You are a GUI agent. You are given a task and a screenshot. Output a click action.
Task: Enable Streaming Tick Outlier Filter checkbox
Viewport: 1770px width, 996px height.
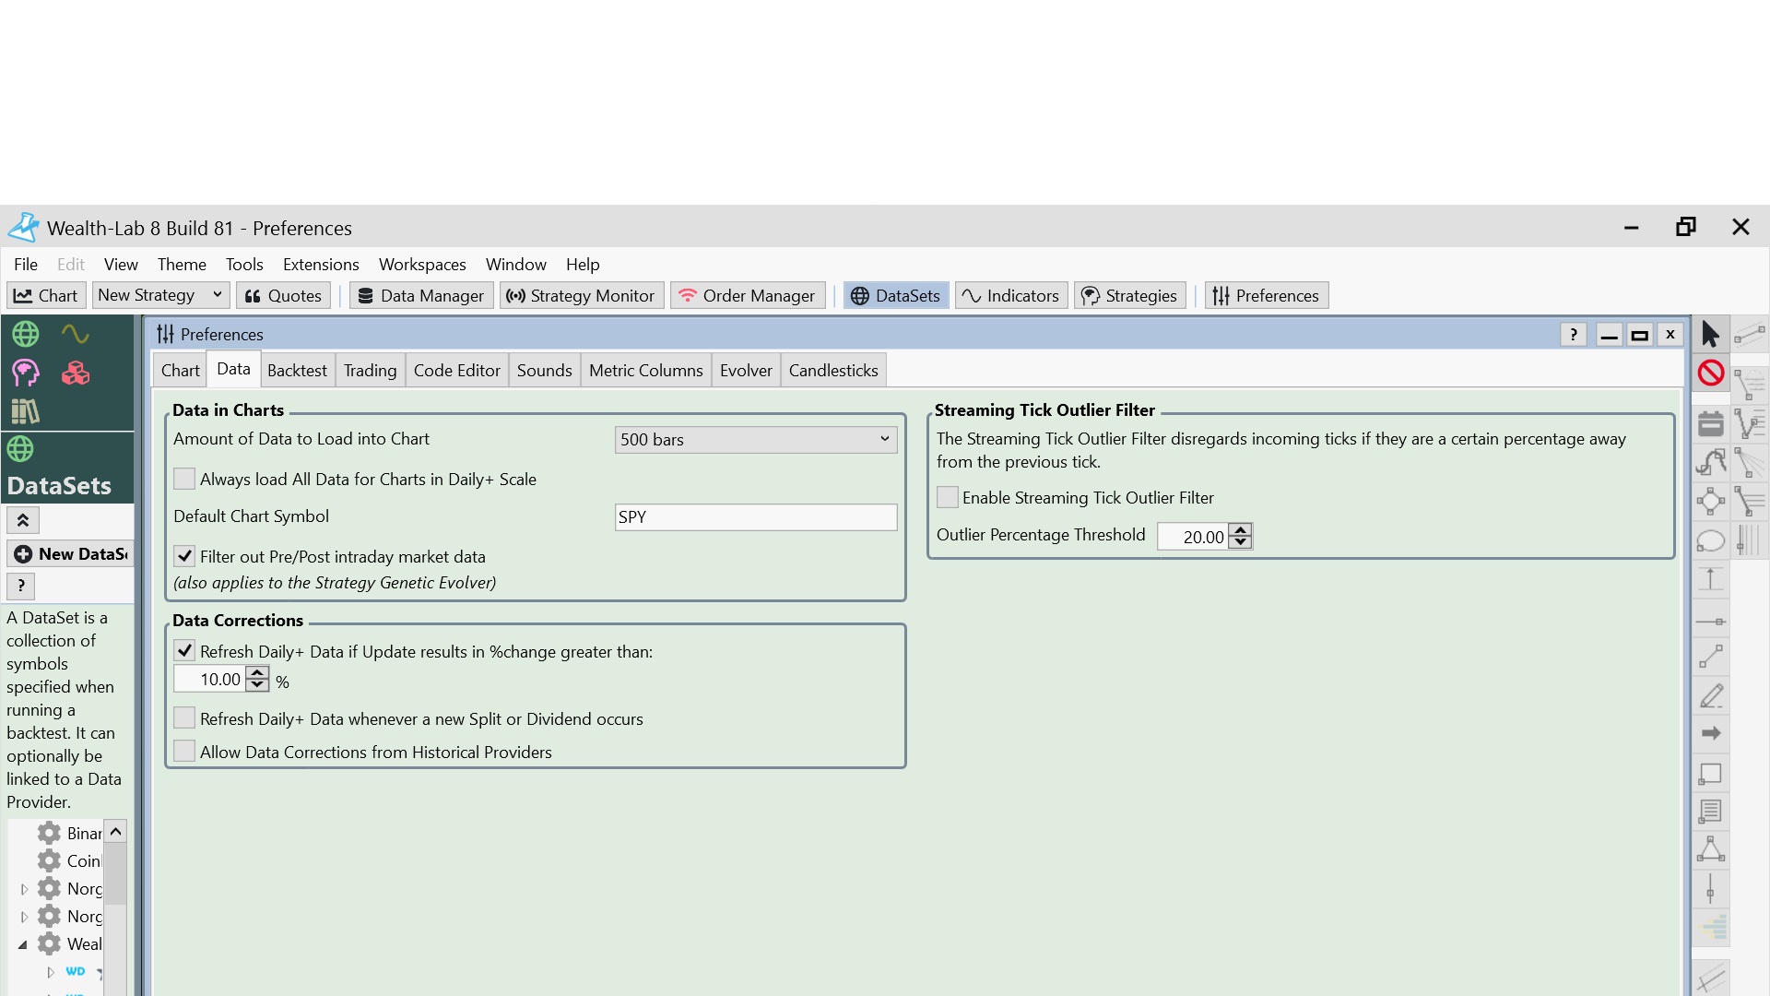(x=947, y=497)
